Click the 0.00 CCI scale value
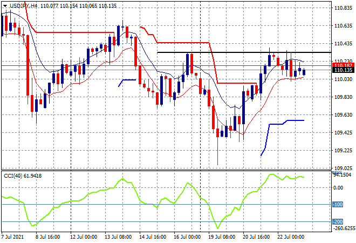This screenshot has height=243, width=356. [338, 187]
